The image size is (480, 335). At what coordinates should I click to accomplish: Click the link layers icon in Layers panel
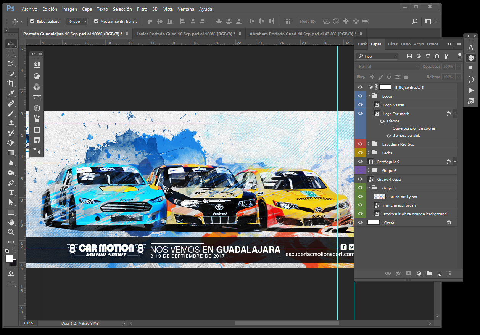(x=388, y=274)
